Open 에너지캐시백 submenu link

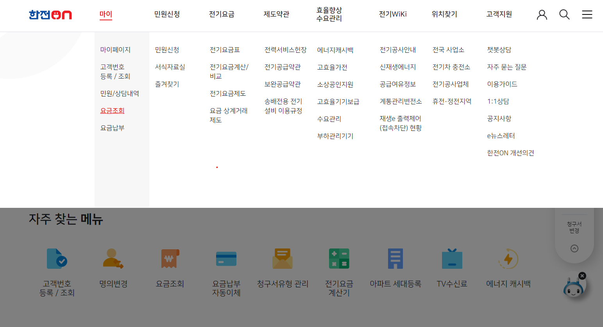(x=335, y=50)
